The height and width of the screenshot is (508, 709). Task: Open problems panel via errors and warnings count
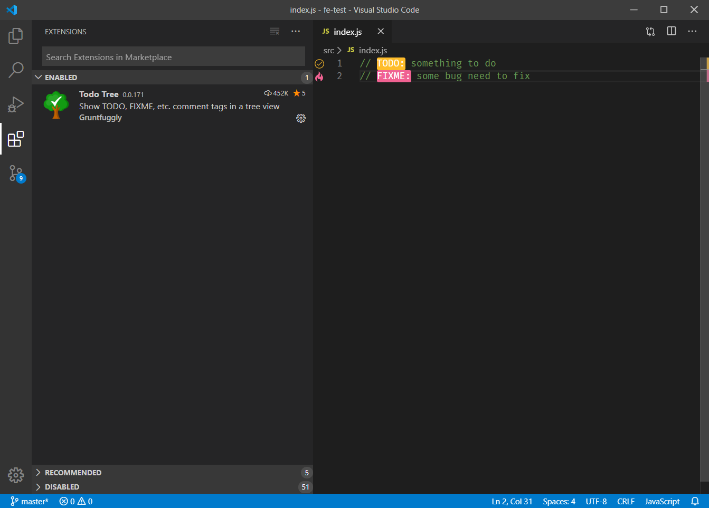pyautogui.click(x=76, y=501)
